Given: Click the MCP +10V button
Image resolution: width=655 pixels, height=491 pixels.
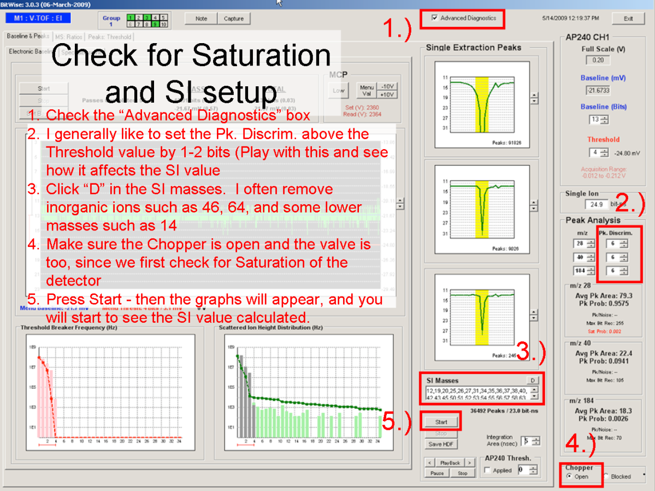Looking at the screenshot, I should pyautogui.click(x=388, y=94).
